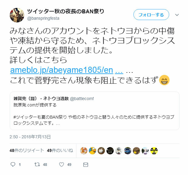Image resolution: width=188 pixels, height=175 pixels.
Task: Click the radiation symbol liker avatar
Action: tap(154, 150)
